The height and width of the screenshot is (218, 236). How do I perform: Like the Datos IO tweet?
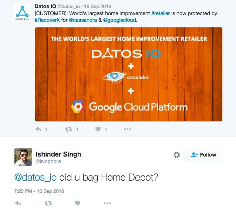98,129
